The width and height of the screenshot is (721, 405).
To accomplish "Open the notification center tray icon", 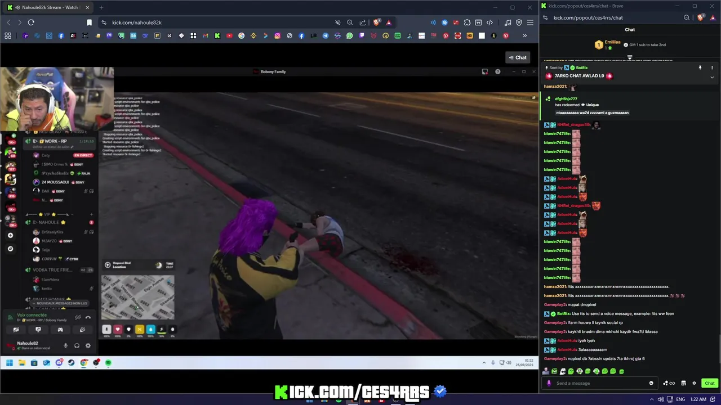I will click(714, 399).
